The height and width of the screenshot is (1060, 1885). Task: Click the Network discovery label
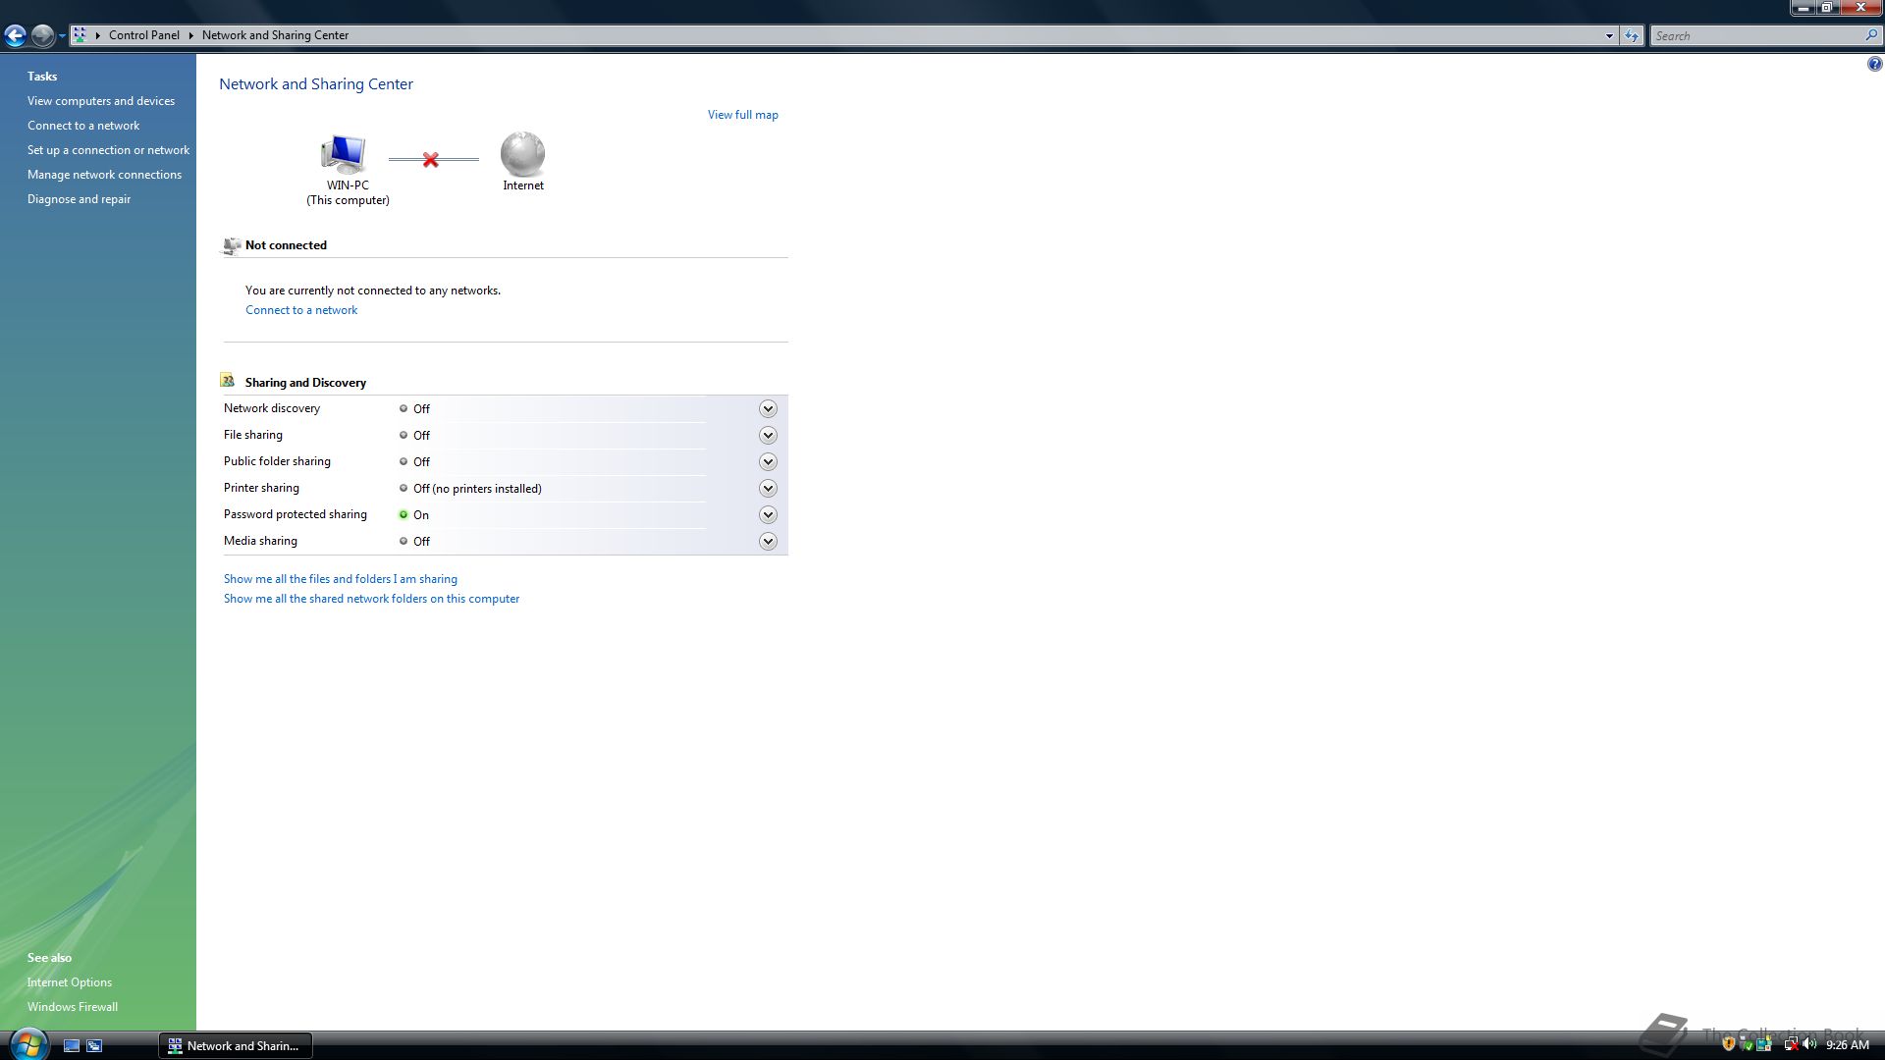pos(272,408)
